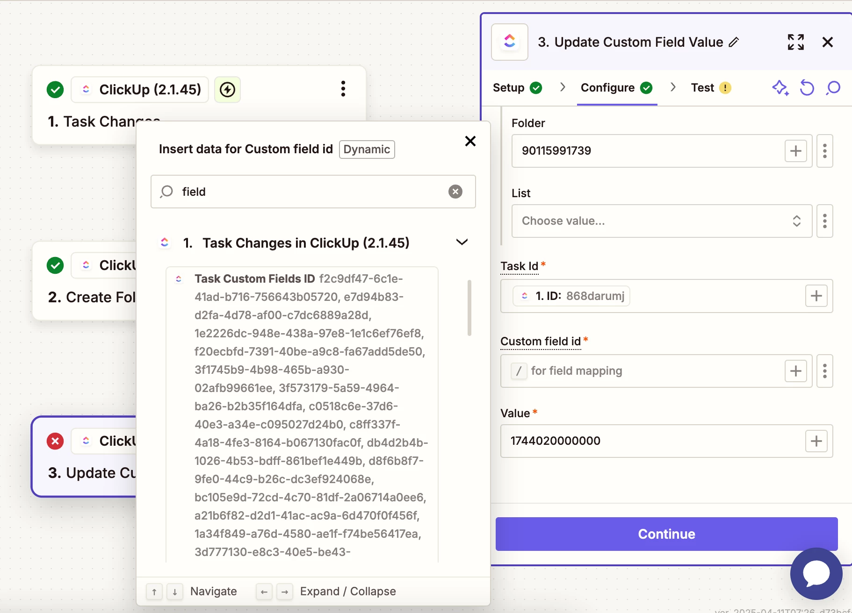The height and width of the screenshot is (613, 852).
Task: Click the right arrow expand key hint
Action: click(x=285, y=592)
